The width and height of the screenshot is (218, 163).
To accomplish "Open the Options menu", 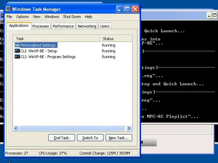I will pyautogui.click(x=22, y=17).
